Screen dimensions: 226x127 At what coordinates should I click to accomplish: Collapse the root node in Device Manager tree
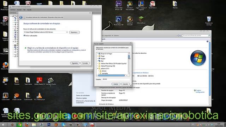coord(11,16)
